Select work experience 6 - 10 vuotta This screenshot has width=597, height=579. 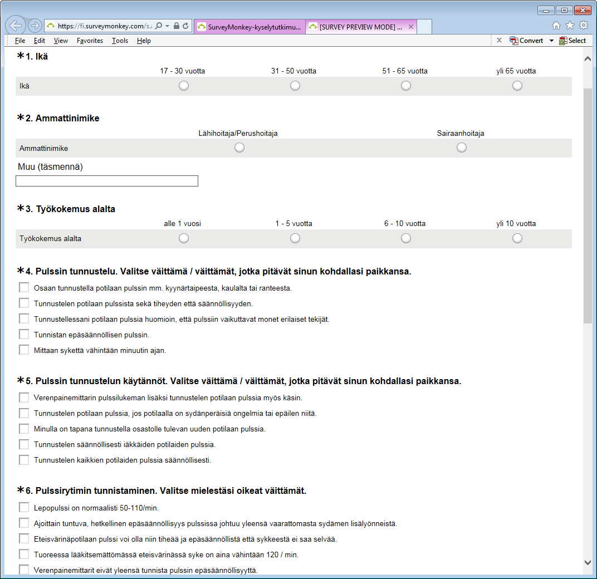[x=406, y=238]
